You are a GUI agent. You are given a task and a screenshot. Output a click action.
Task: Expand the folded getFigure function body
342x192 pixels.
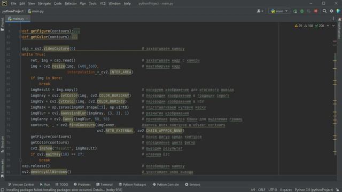(76, 31)
